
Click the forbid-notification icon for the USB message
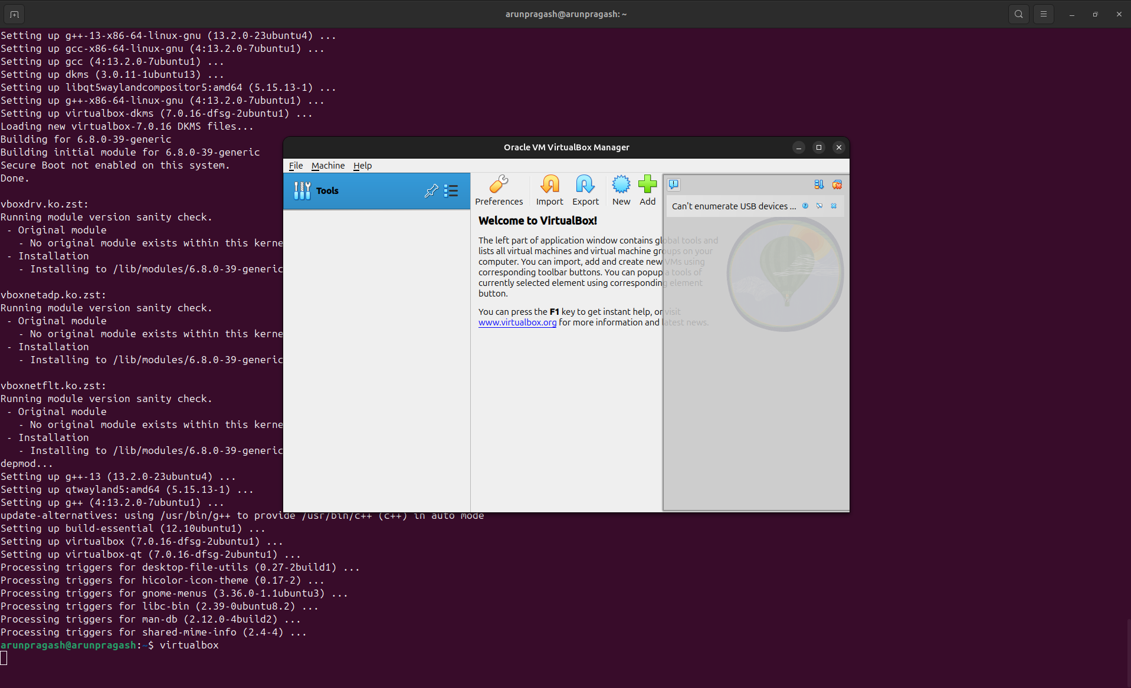(x=819, y=206)
